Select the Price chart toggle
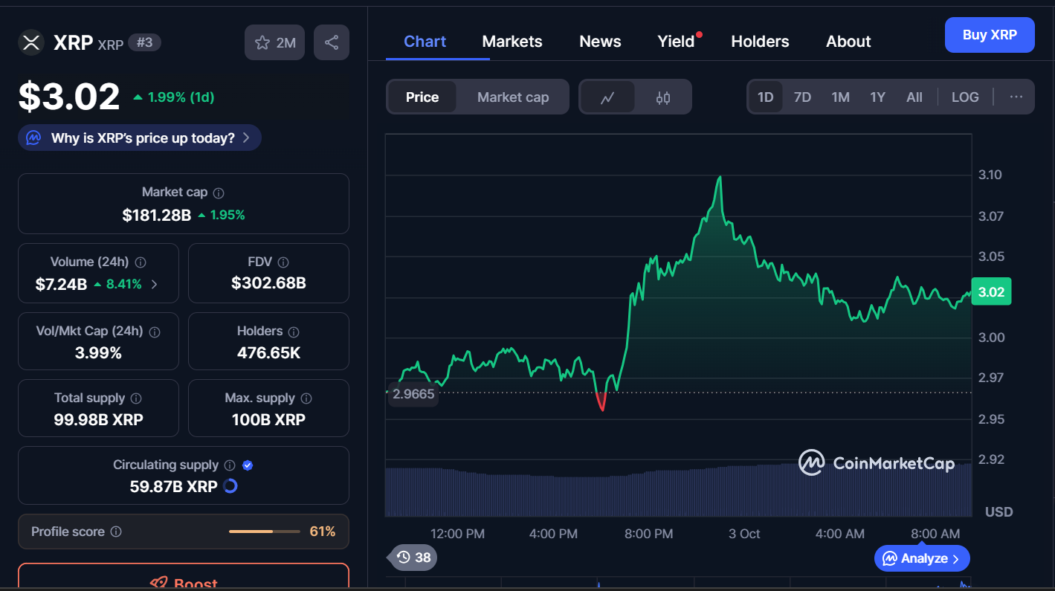Image resolution: width=1055 pixels, height=591 pixels. point(422,97)
